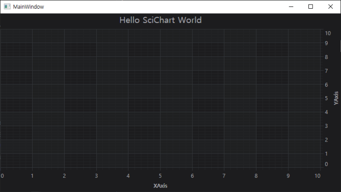Click the X axis label '4'
Viewport: 341px width, 192px height.
tap(128, 176)
